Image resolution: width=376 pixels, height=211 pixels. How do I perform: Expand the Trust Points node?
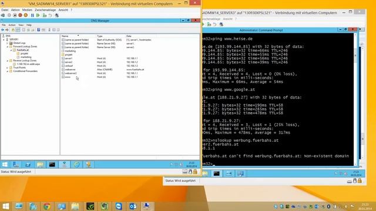(x=7, y=68)
